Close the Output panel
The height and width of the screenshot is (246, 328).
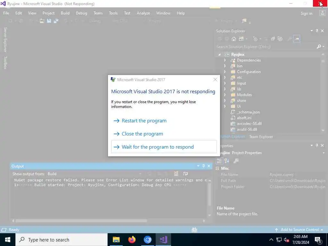click(209, 166)
